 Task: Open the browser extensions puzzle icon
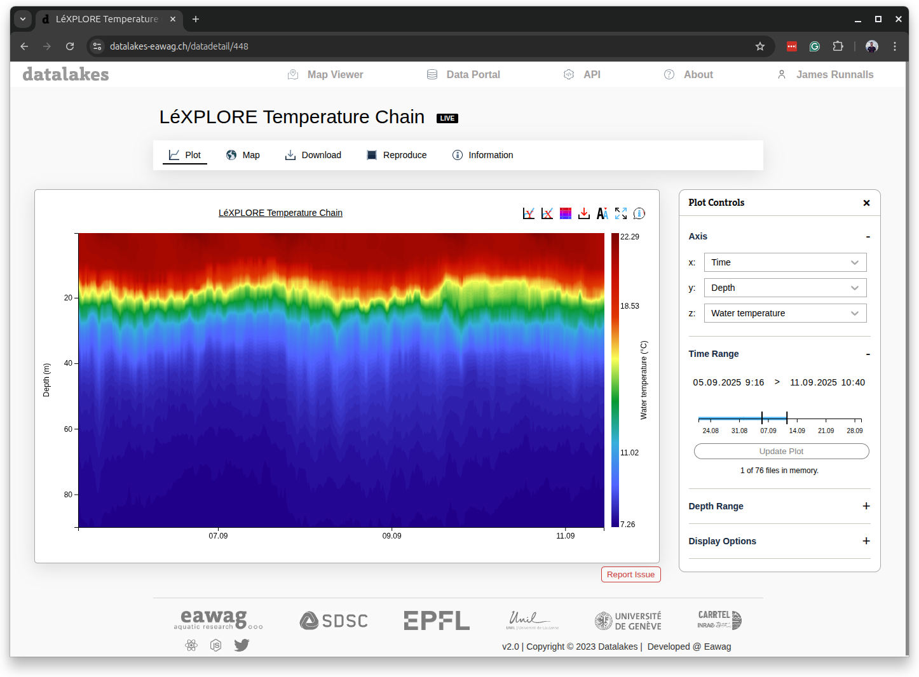click(x=838, y=46)
